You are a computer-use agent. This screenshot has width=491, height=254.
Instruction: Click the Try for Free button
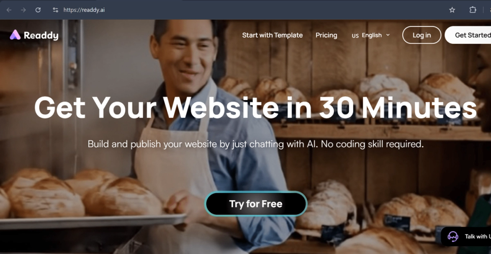(x=256, y=204)
